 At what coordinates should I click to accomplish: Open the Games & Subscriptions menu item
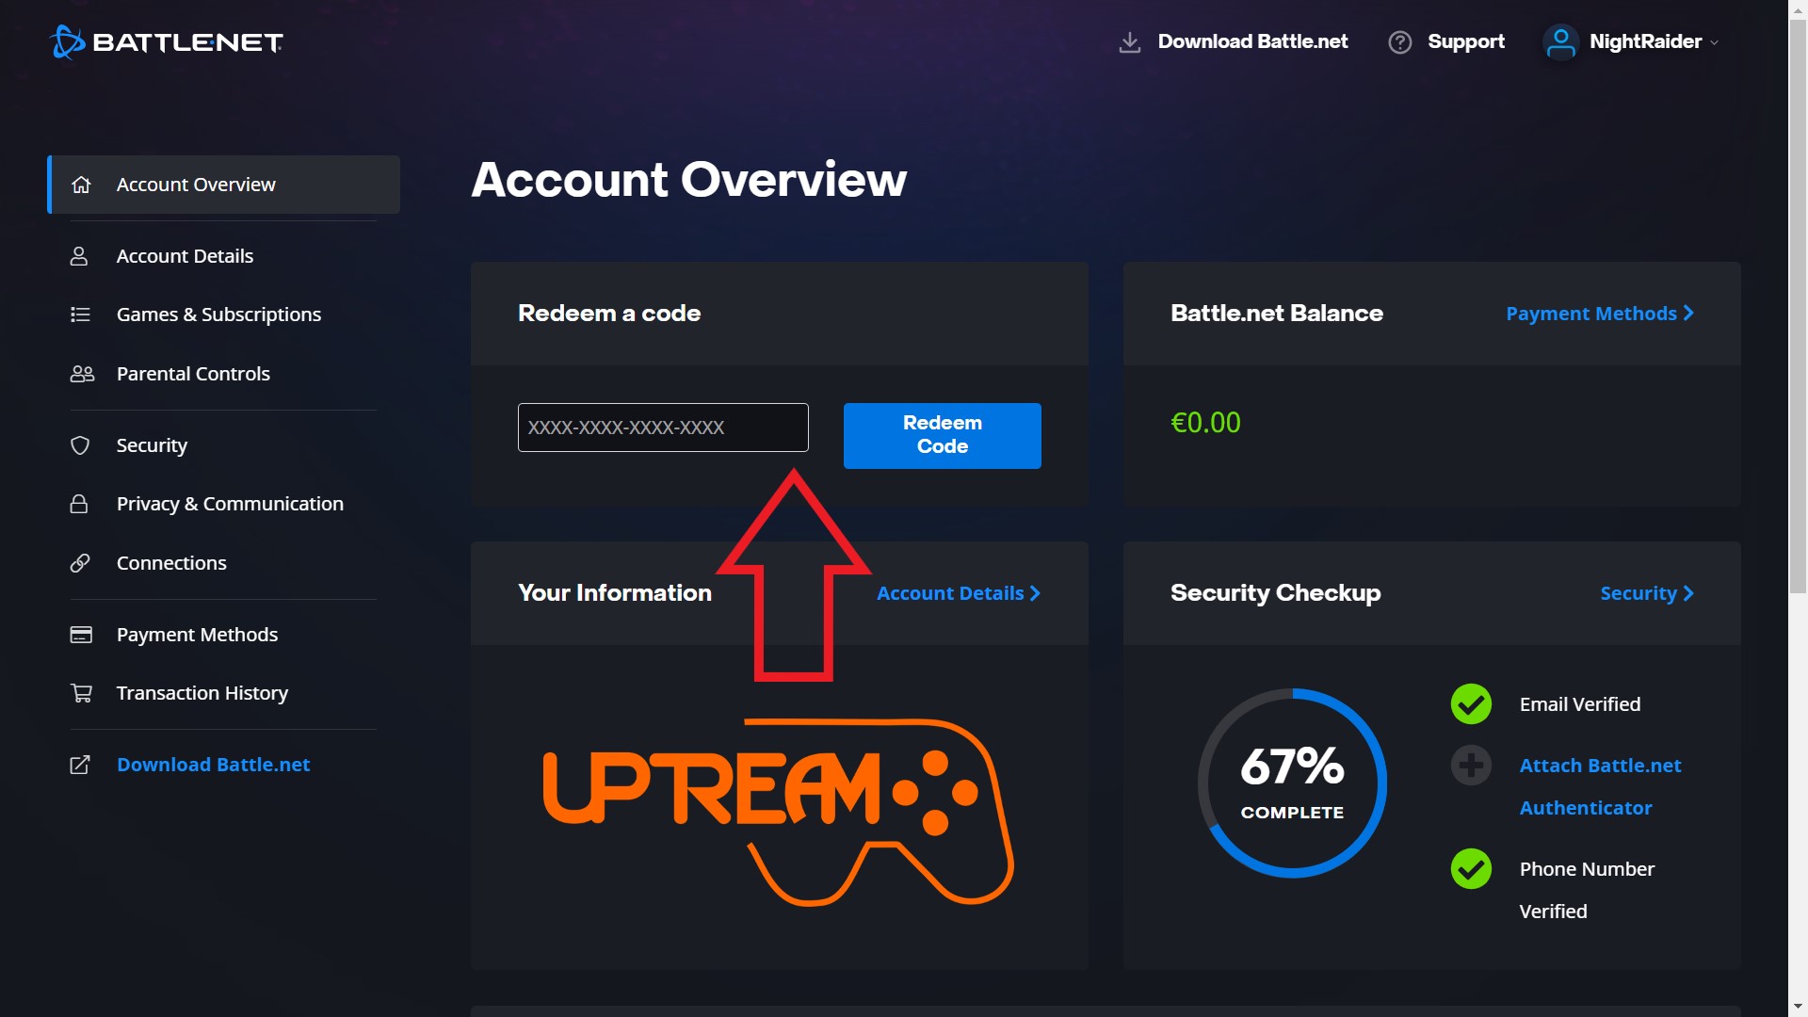219,315
